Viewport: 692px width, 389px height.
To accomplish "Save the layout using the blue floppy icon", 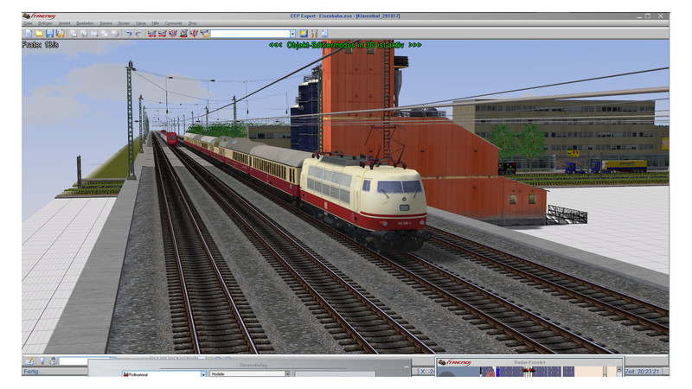I will 49,34.
